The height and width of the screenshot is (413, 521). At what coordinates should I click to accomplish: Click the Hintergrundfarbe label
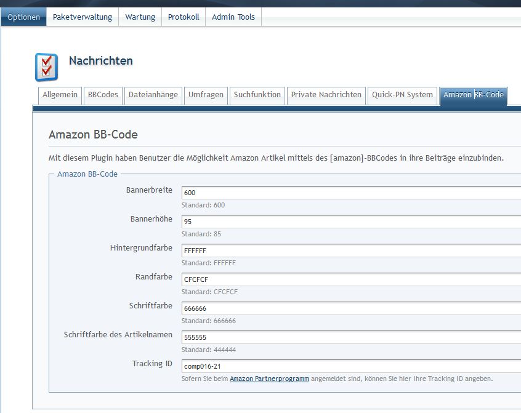click(x=141, y=248)
